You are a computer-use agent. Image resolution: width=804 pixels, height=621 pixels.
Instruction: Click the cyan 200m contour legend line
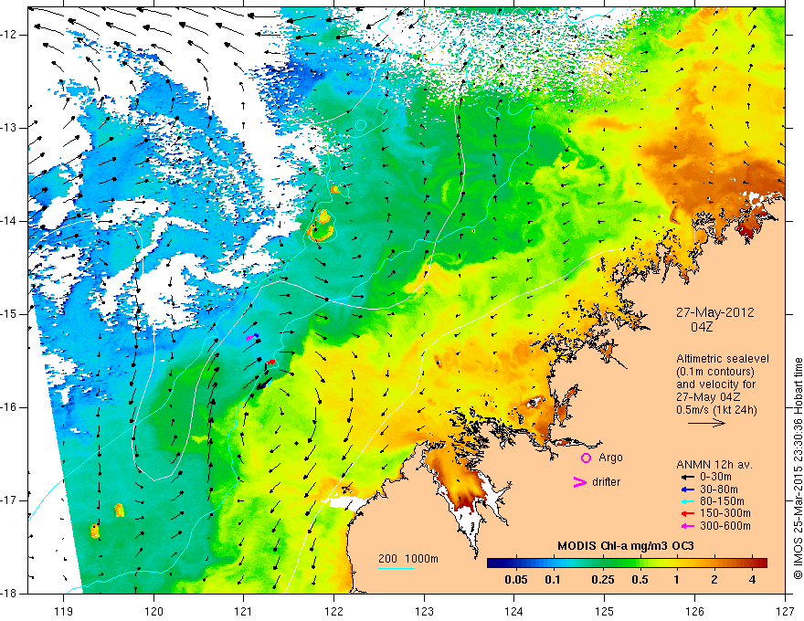(397, 568)
